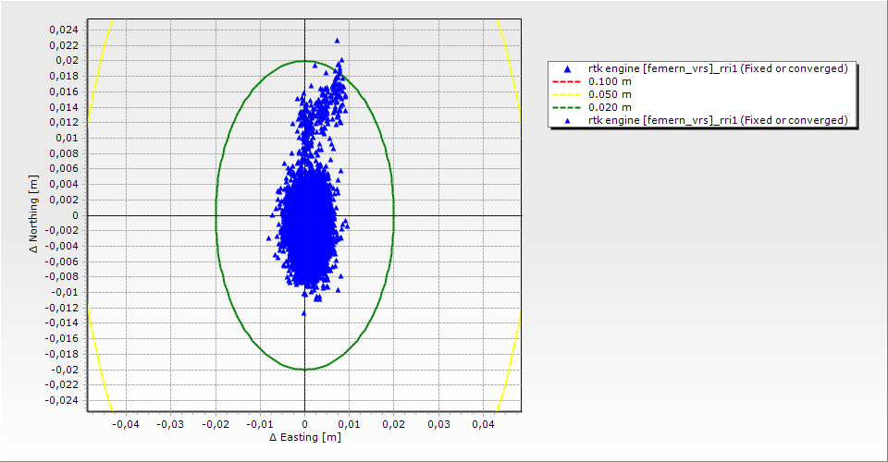The width and height of the screenshot is (888, 462).
Task: Click the plot origin where zero lines cross
Action: pos(304,215)
